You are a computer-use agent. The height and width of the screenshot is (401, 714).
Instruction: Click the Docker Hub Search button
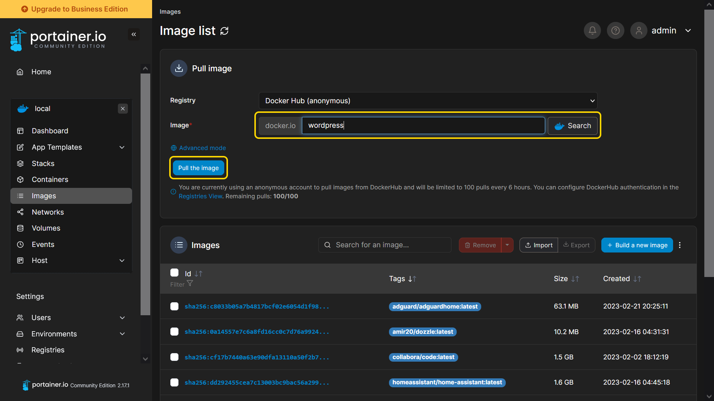(573, 126)
